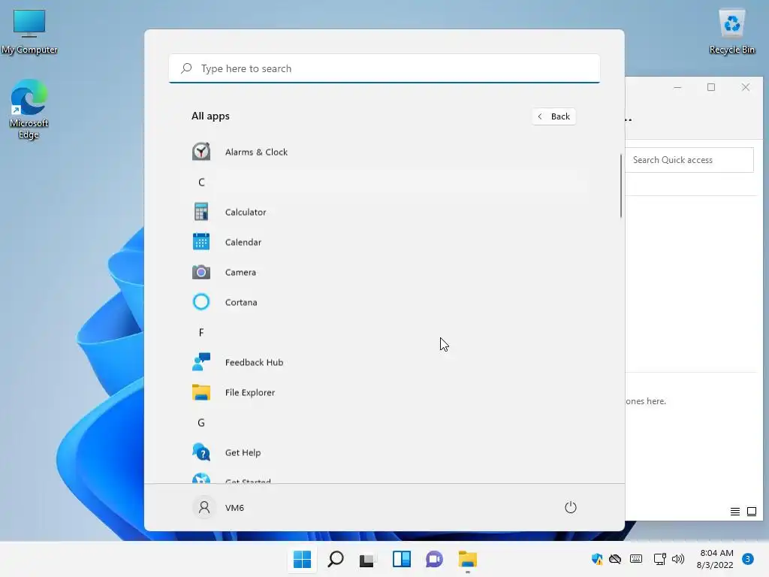Switch File Explorer to large icons view

[x=752, y=512]
